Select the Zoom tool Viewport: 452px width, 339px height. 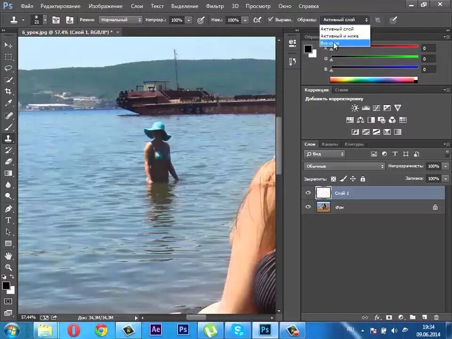click(x=8, y=267)
